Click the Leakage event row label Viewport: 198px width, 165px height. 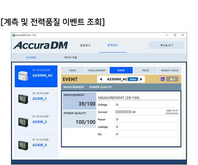click(103, 127)
